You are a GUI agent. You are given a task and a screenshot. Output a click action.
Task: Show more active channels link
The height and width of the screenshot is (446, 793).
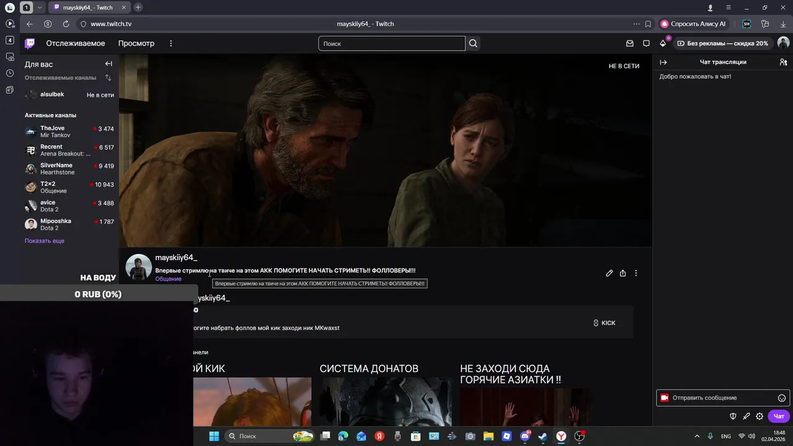pos(45,240)
